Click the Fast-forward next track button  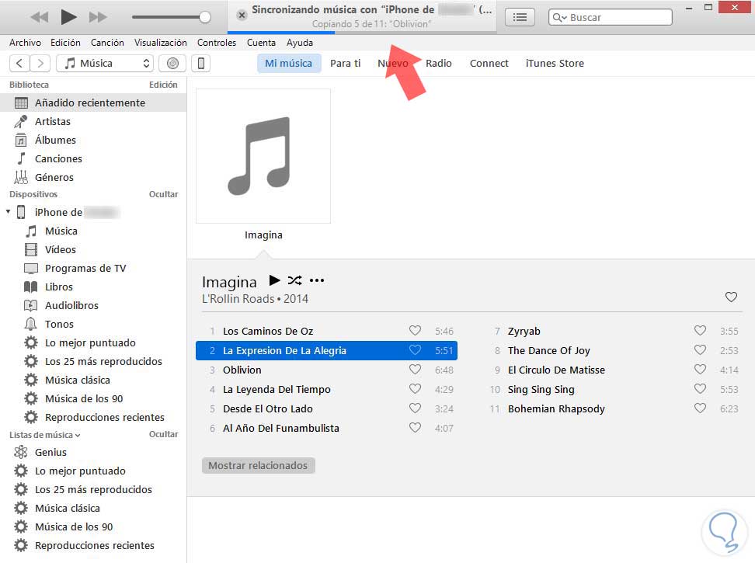point(98,17)
